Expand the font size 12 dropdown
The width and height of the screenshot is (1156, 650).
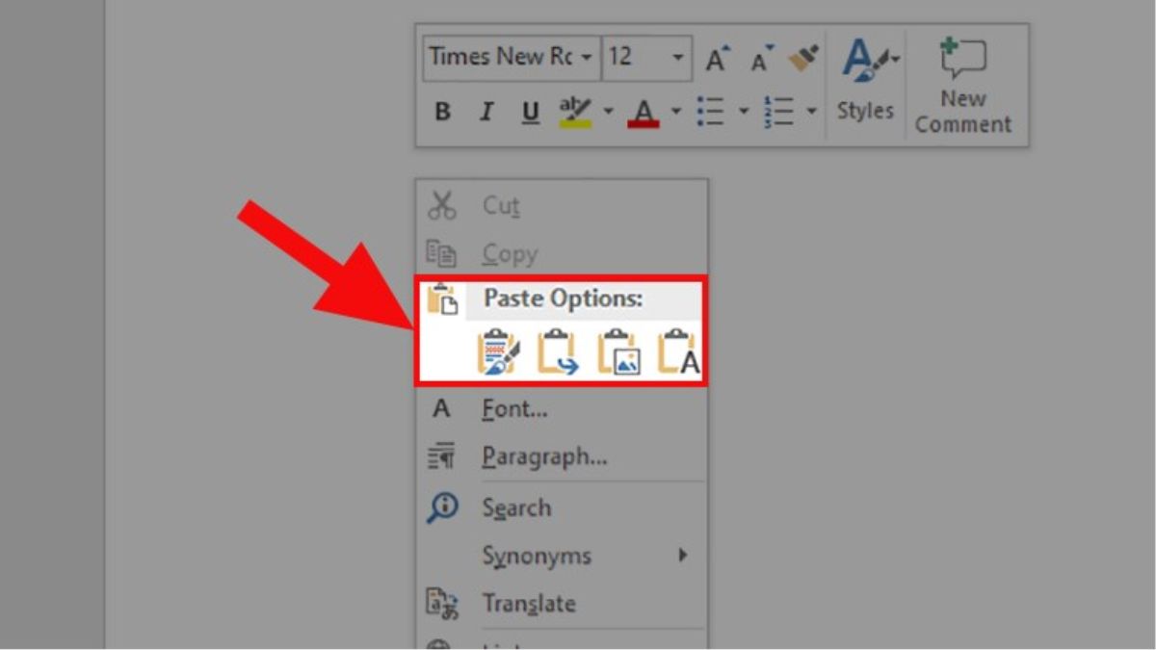[678, 58]
